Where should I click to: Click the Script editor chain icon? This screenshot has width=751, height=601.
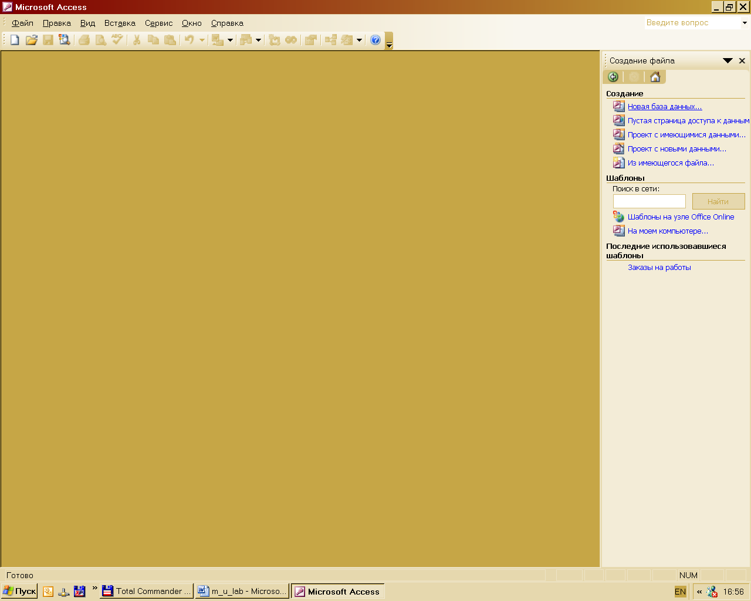(x=291, y=40)
